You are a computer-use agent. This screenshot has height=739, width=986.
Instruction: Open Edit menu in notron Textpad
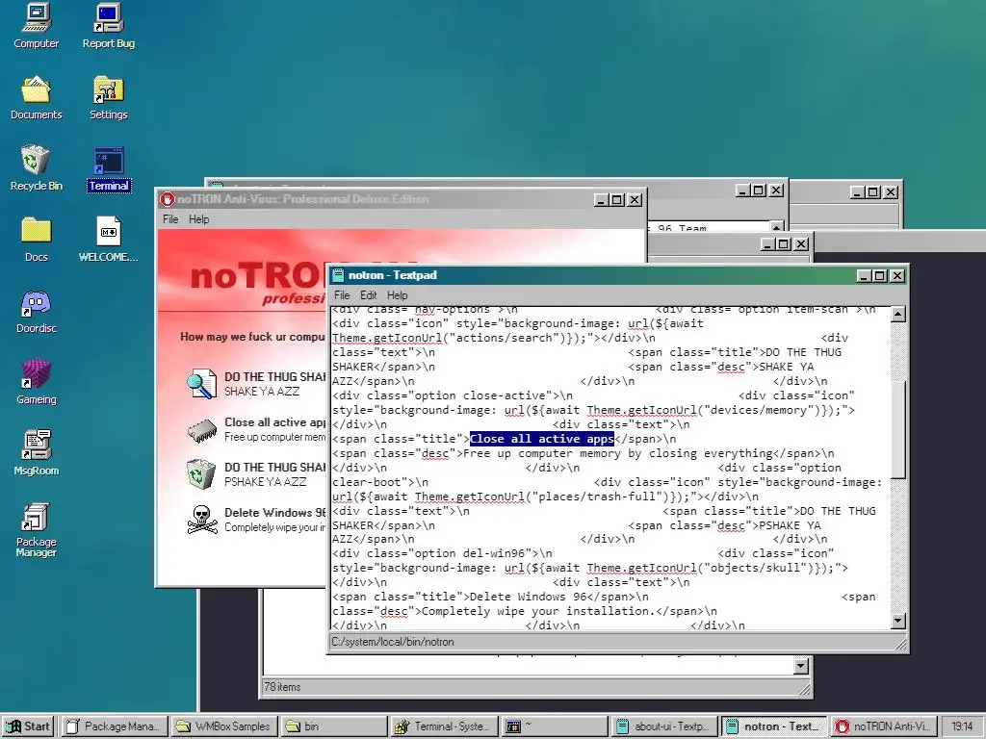pyautogui.click(x=368, y=295)
